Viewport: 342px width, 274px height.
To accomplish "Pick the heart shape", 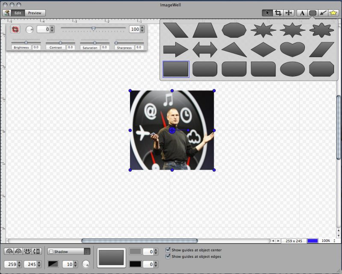I will [292, 49].
